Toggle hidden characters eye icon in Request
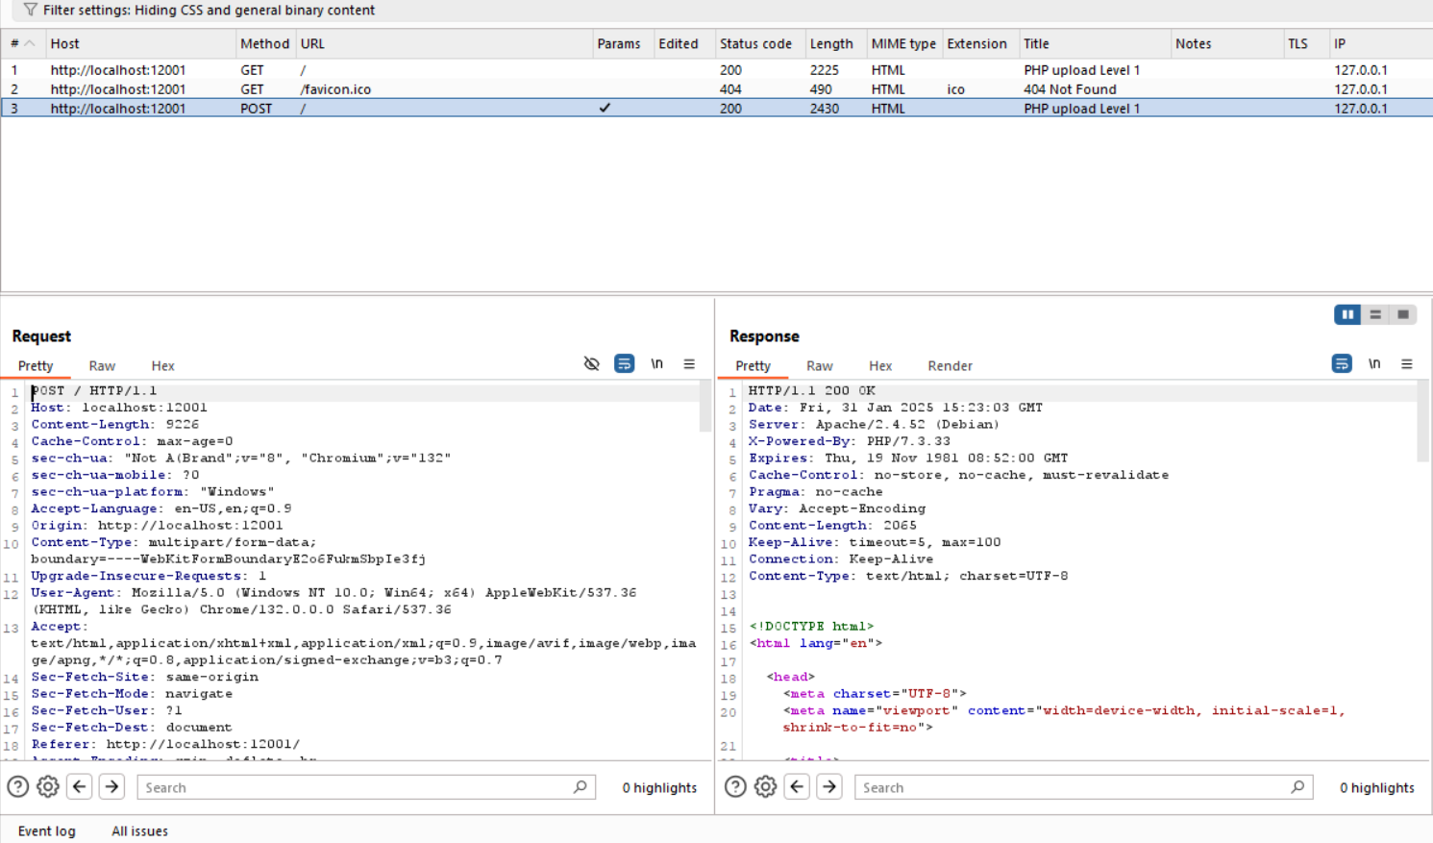This screenshot has height=843, width=1433. [x=591, y=363]
